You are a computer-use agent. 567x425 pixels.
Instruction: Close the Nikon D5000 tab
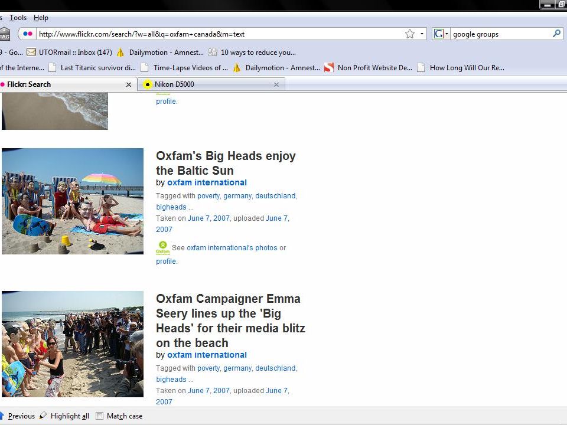pyautogui.click(x=276, y=84)
